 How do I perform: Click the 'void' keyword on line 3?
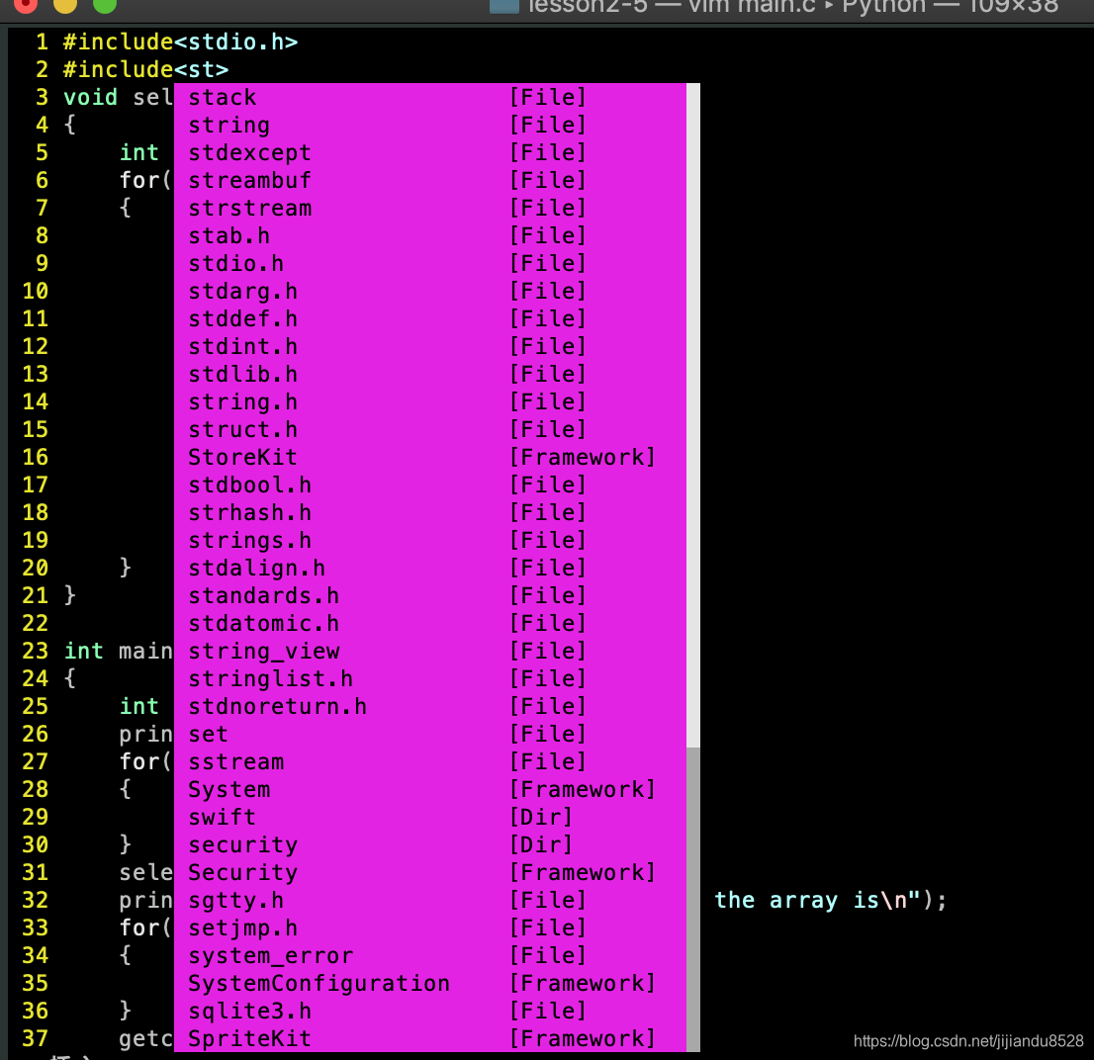point(91,97)
